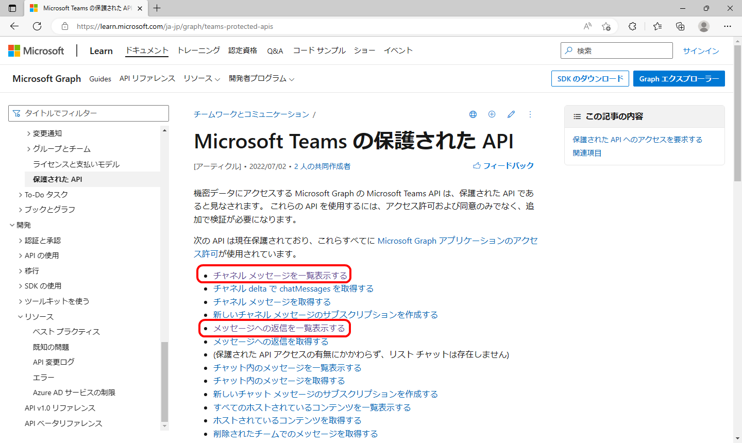Viewport: 742px width, 443px height.
Task: Click the language globe icon
Action: (x=473, y=114)
